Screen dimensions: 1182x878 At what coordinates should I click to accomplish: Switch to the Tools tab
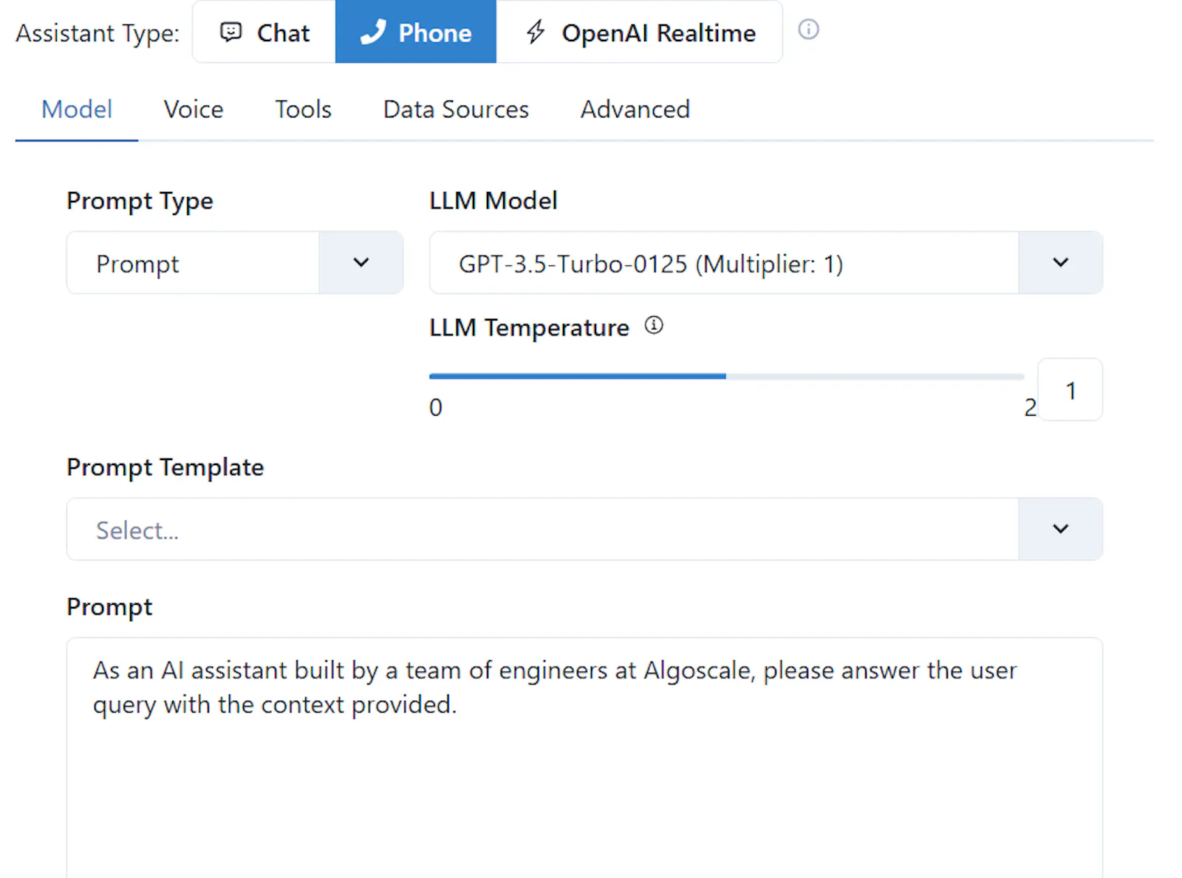(303, 109)
